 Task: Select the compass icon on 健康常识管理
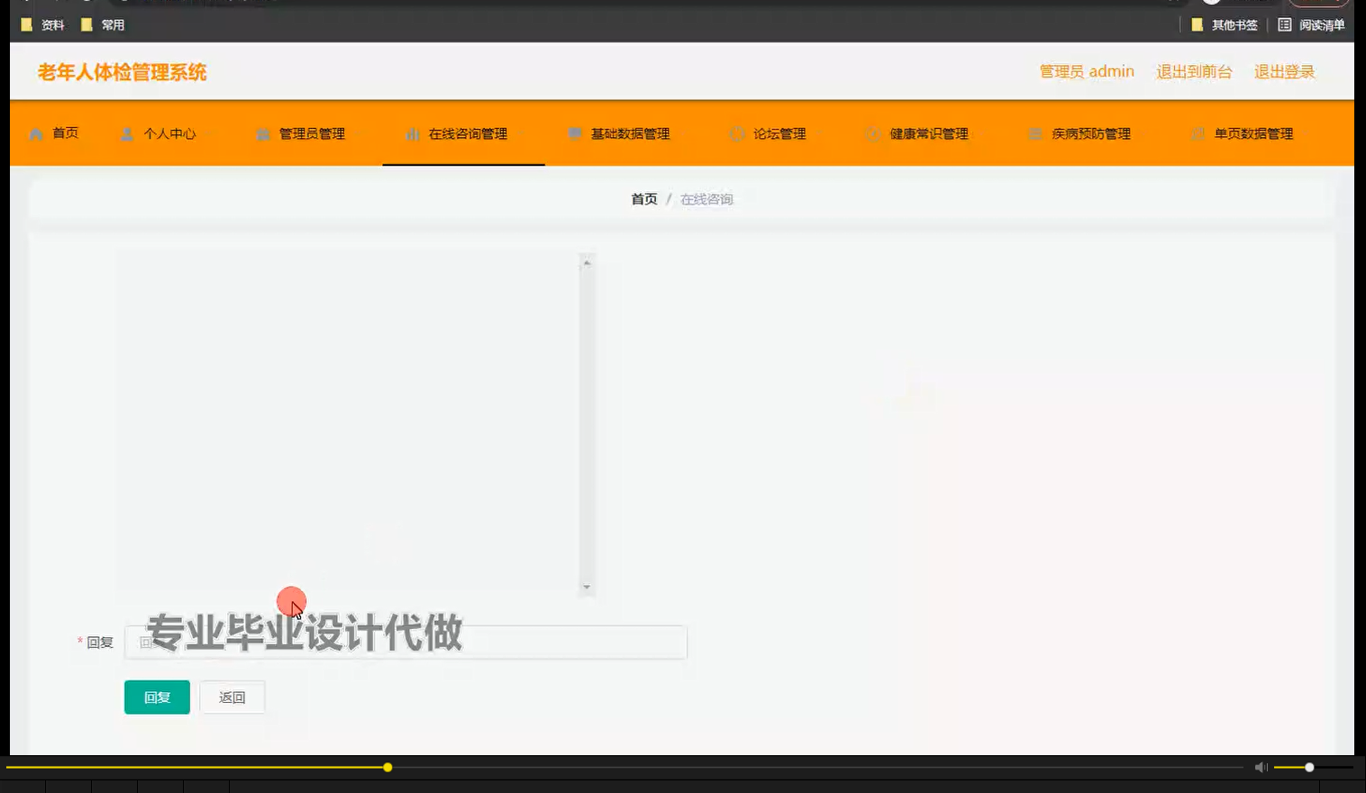[x=871, y=132]
